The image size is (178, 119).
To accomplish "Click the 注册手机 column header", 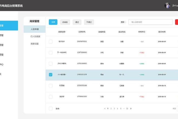I will [82, 32].
